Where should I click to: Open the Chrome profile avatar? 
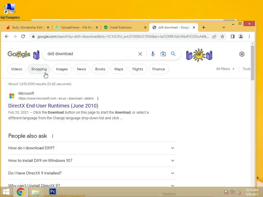tap(241, 36)
